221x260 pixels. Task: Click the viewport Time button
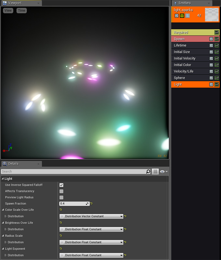pos(21,10)
